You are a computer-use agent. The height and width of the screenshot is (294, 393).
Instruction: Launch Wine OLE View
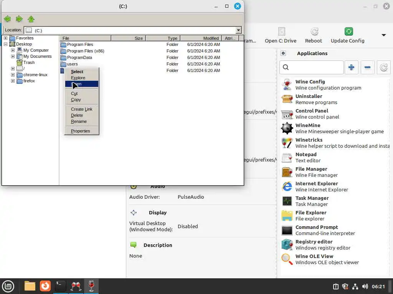click(335, 259)
